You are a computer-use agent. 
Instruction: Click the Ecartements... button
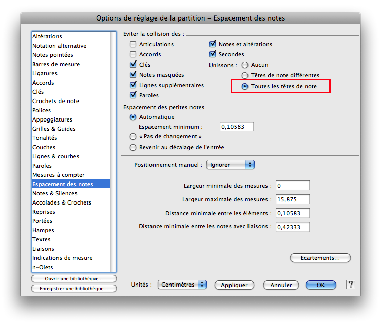[320, 258]
